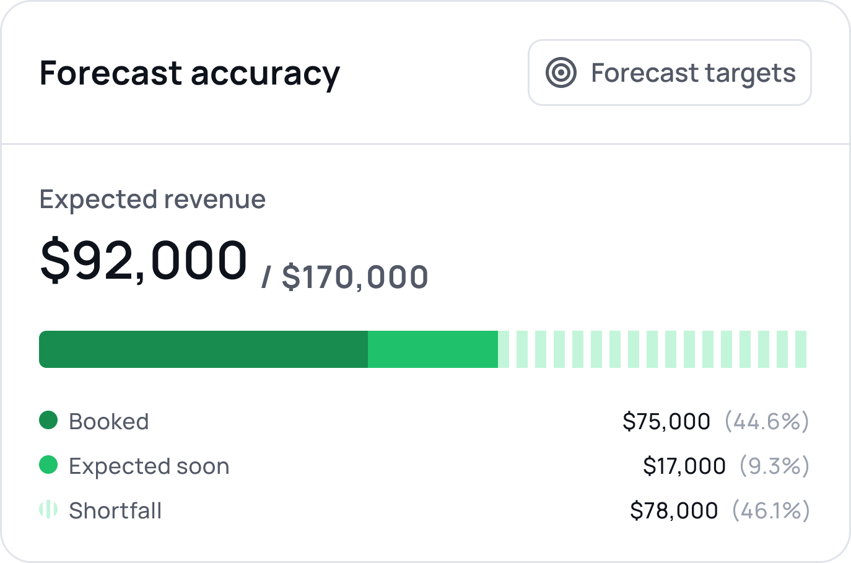Click the dark green Booked legend dot

pos(48,421)
